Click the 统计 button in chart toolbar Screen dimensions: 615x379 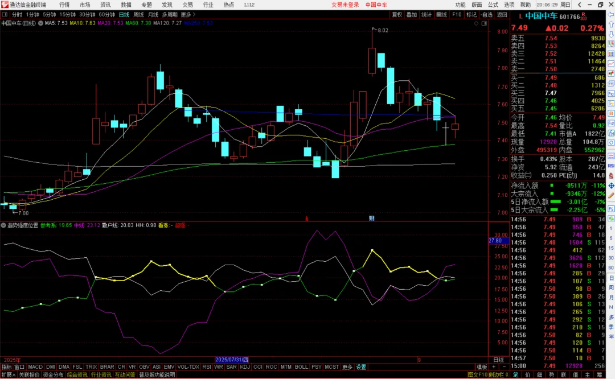tap(427, 14)
